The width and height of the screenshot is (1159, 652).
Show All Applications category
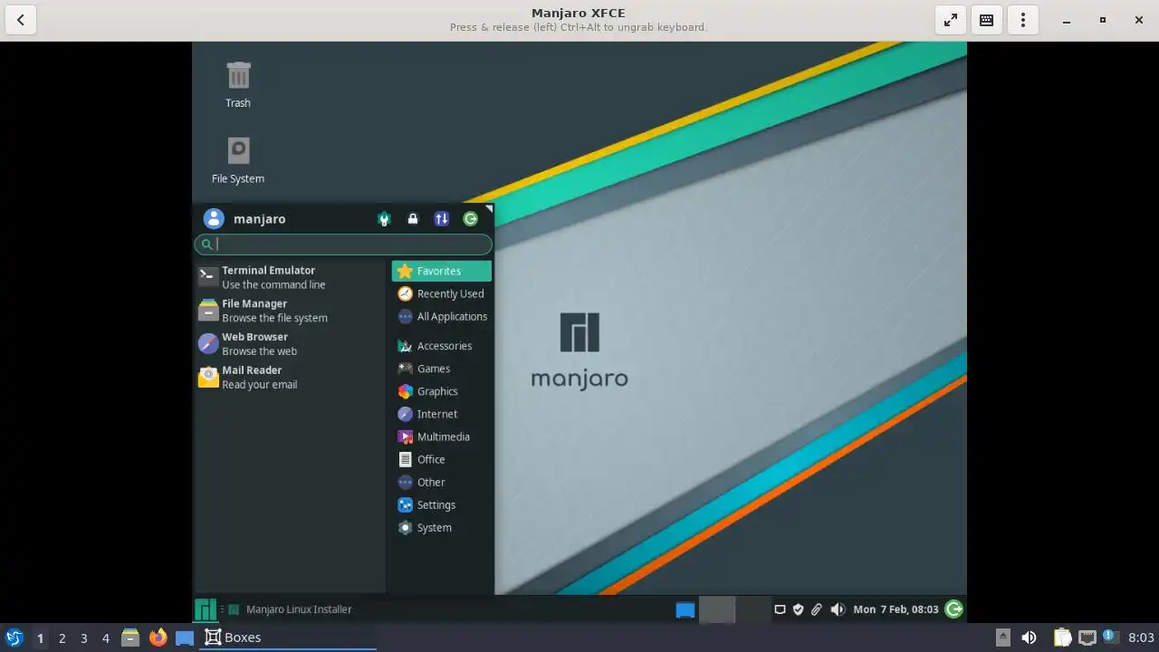(442, 316)
